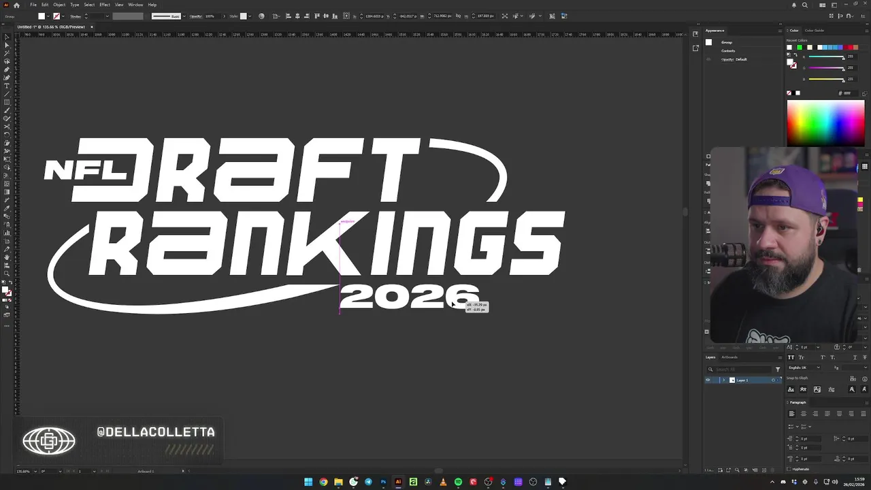Click the R channel slider in Color panel
871x490 pixels.
coord(826,56)
